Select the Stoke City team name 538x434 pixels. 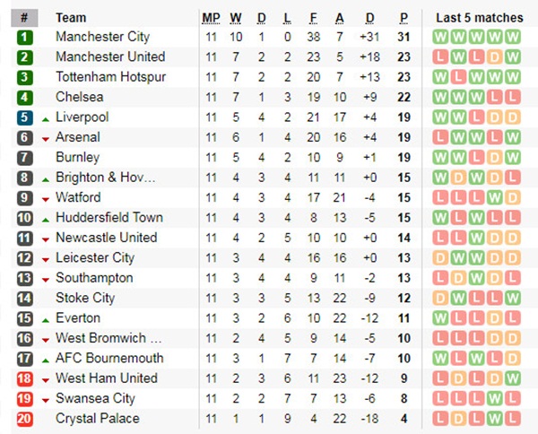click(x=85, y=298)
